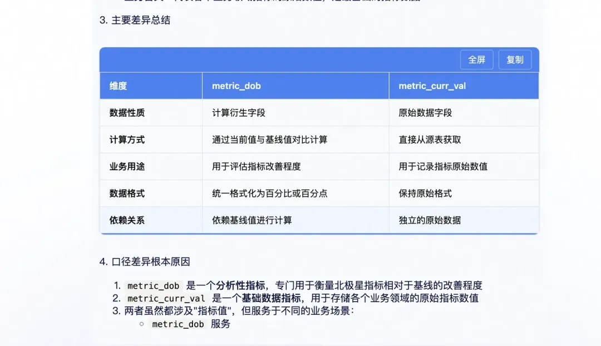
Task: Click the 复制 copy button
Action: click(x=515, y=60)
